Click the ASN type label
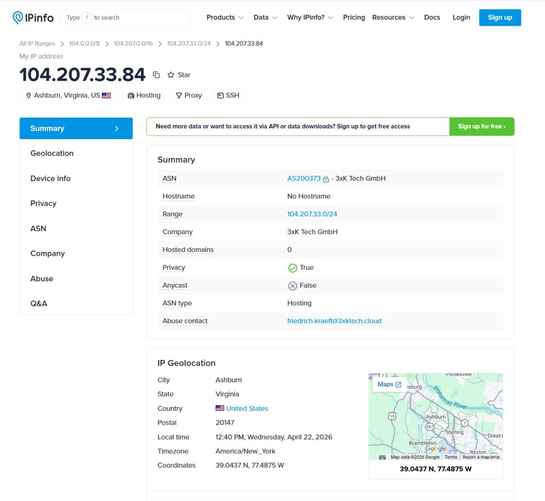The image size is (545, 501). 177,303
